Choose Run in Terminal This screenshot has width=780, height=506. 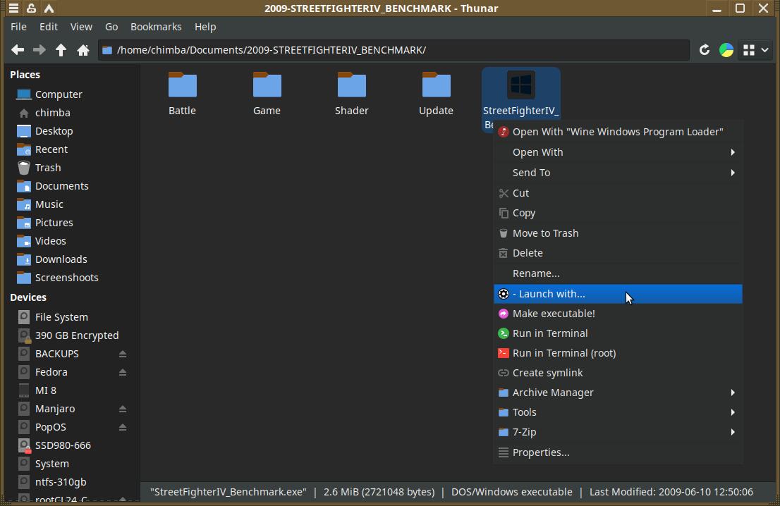618,333
